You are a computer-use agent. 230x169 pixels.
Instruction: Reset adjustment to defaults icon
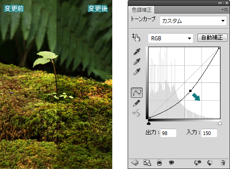pos(210,163)
